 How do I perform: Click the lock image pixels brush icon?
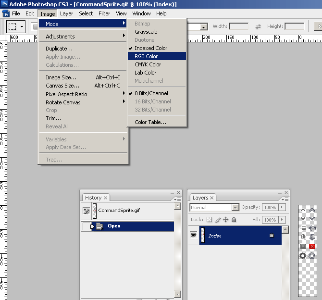pos(217,220)
